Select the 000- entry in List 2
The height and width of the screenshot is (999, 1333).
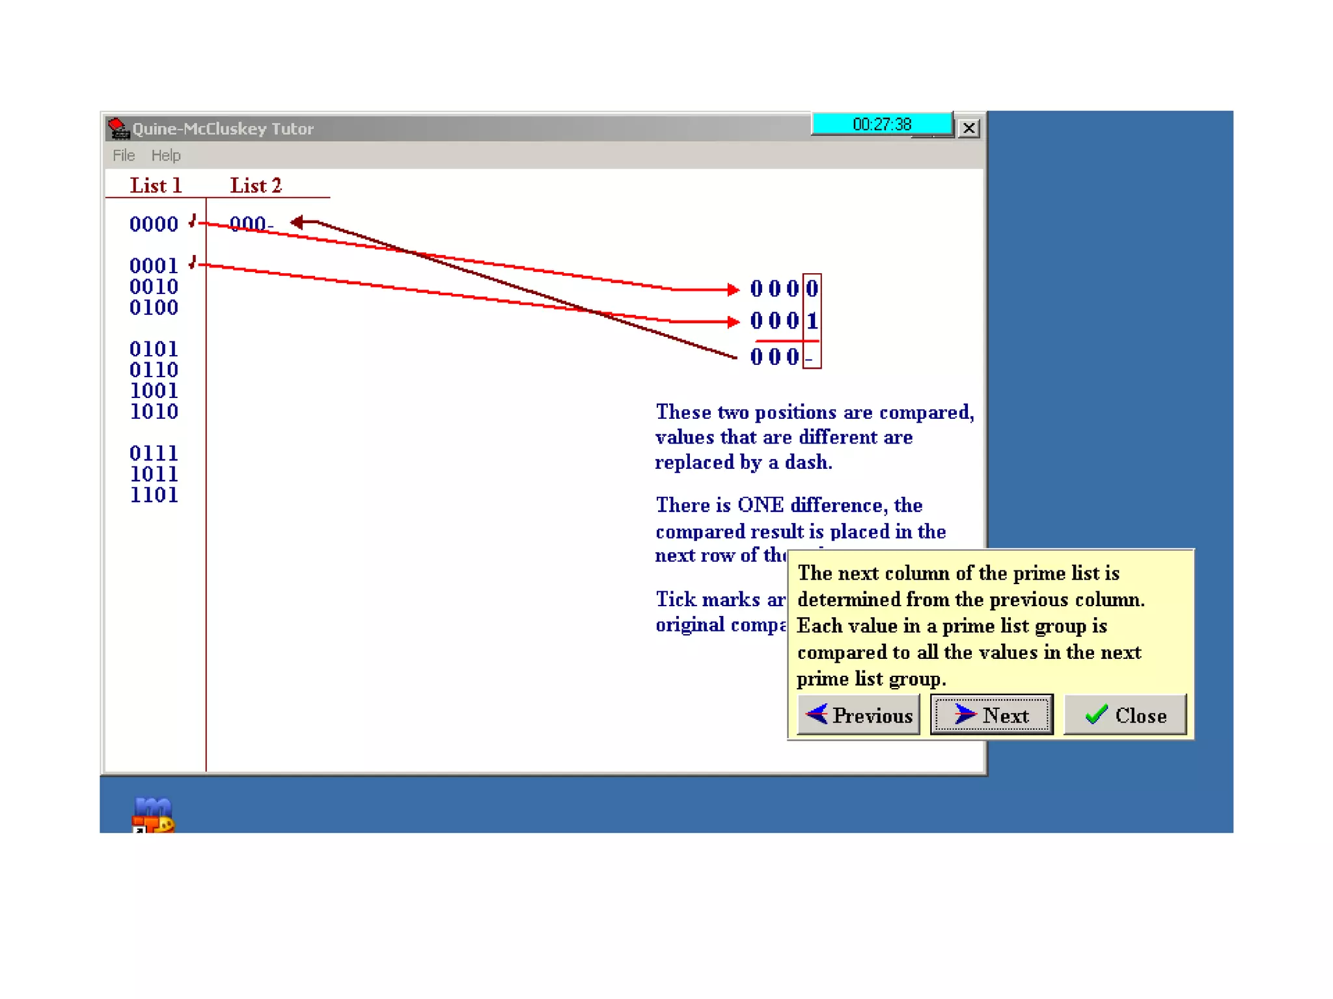click(250, 224)
